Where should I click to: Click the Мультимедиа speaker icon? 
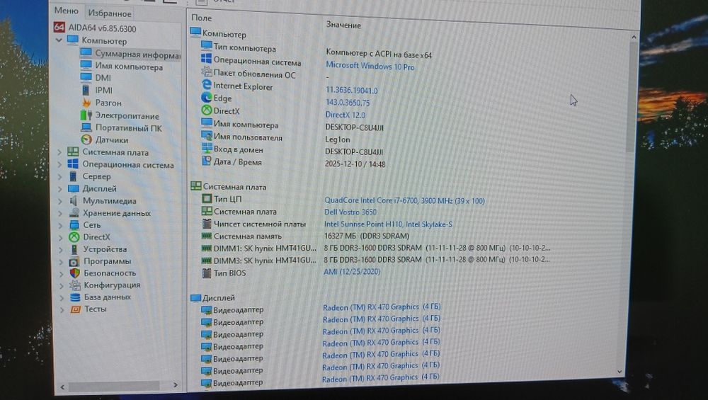(74, 200)
